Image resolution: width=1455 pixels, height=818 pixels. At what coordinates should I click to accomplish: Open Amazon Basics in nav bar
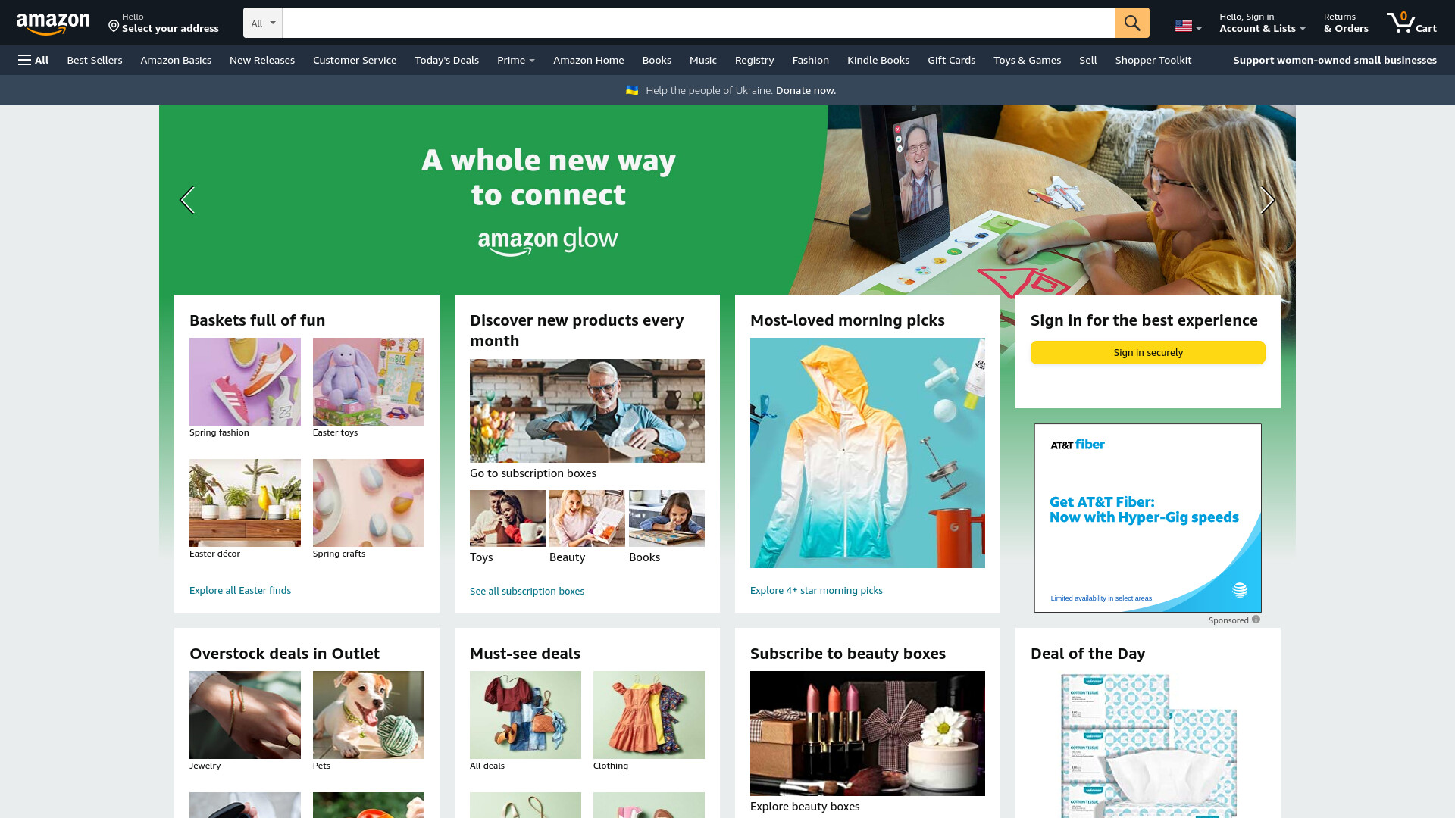[x=176, y=60]
